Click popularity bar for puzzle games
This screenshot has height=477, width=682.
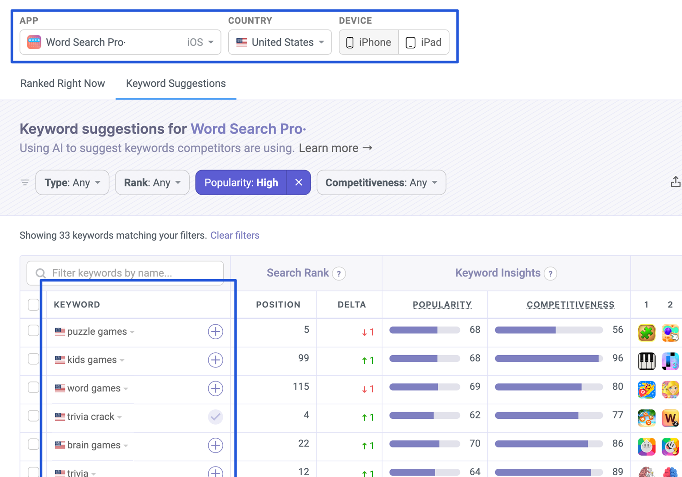pyautogui.click(x=425, y=330)
